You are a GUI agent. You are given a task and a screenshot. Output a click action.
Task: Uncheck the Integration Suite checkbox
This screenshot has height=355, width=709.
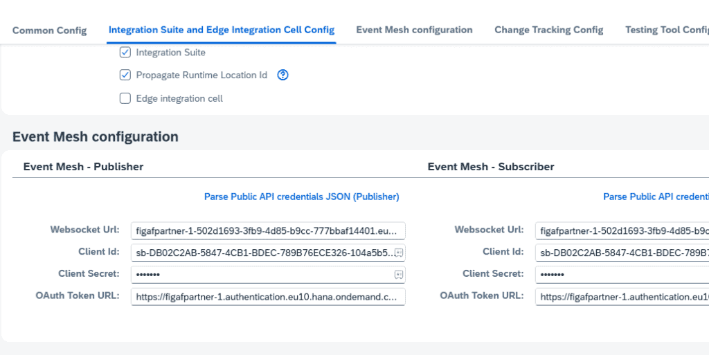click(x=125, y=53)
